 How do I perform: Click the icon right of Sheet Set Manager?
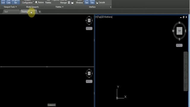pos(69,3)
